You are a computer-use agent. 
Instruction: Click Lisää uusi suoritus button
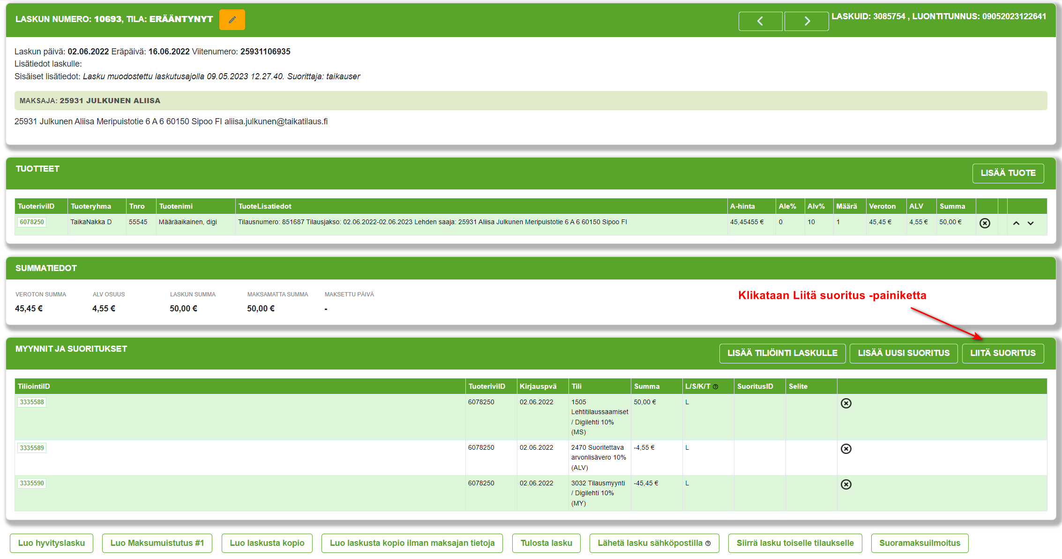click(904, 353)
